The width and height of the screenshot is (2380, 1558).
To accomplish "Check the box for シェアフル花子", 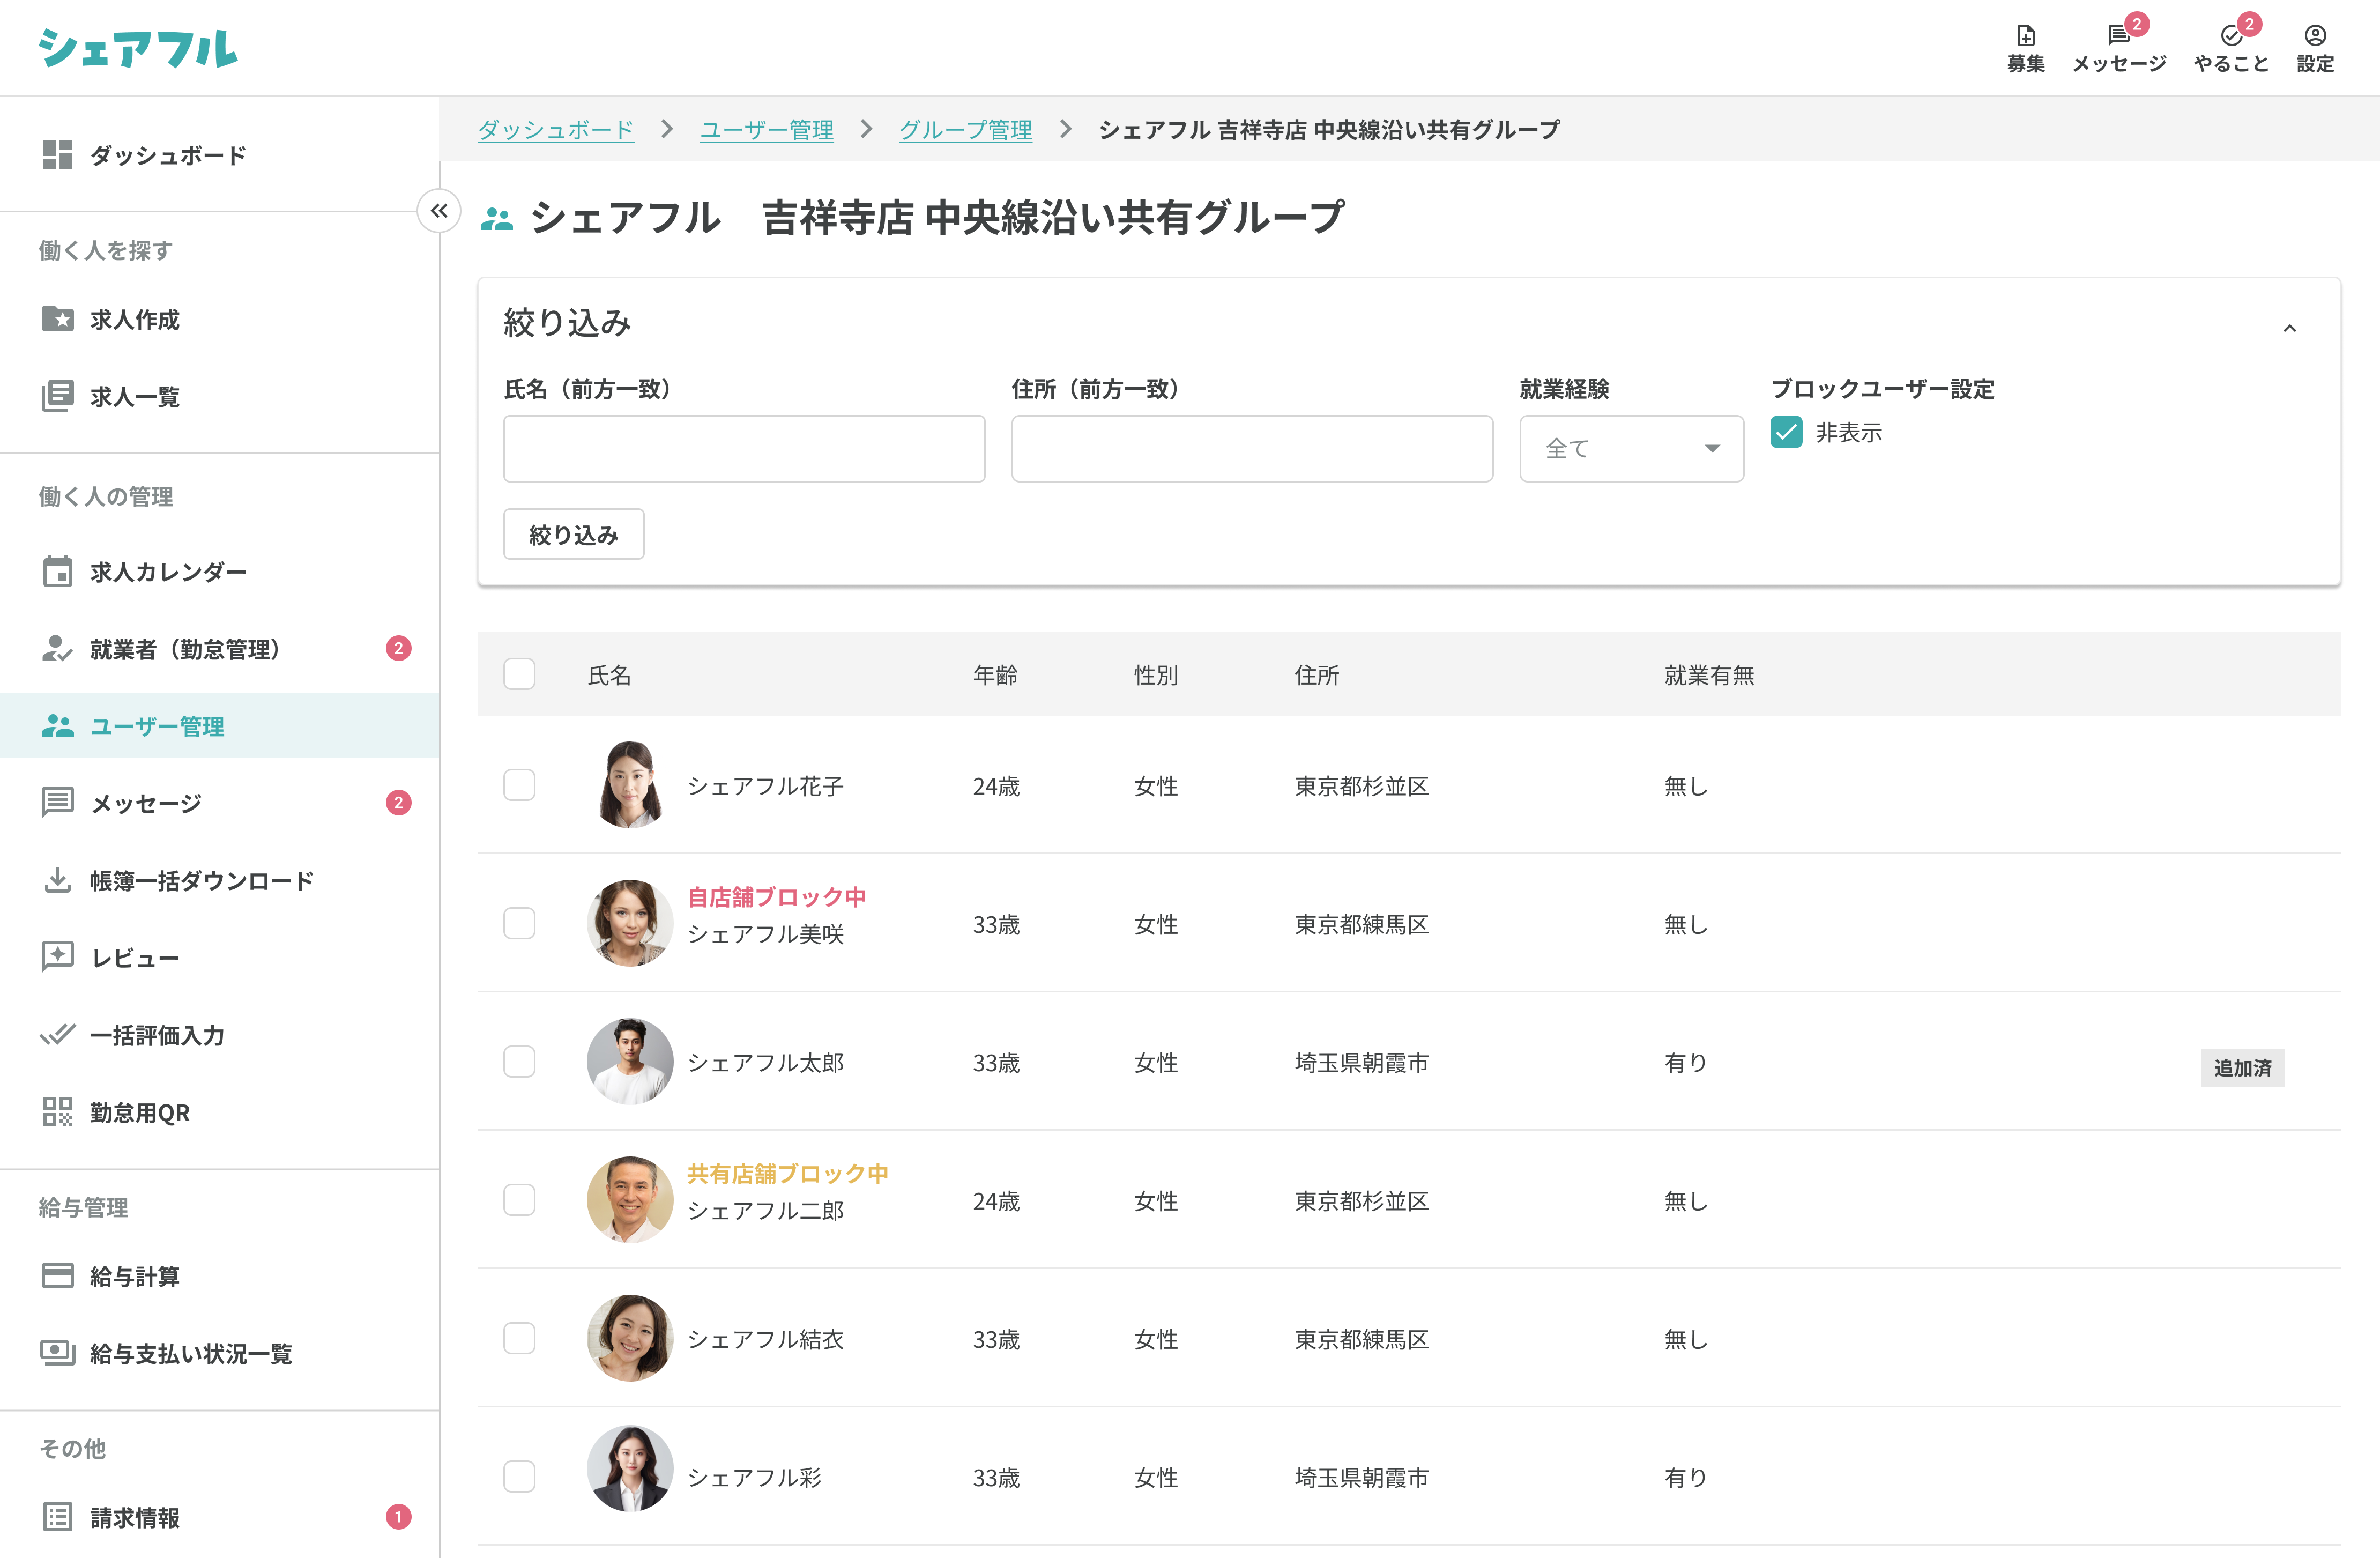I will 519,785.
